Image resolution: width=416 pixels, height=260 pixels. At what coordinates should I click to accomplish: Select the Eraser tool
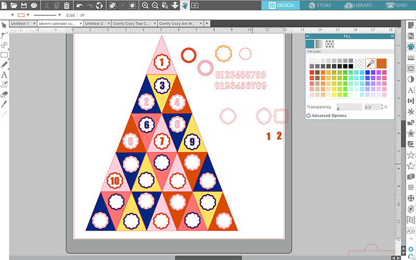[4, 94]
